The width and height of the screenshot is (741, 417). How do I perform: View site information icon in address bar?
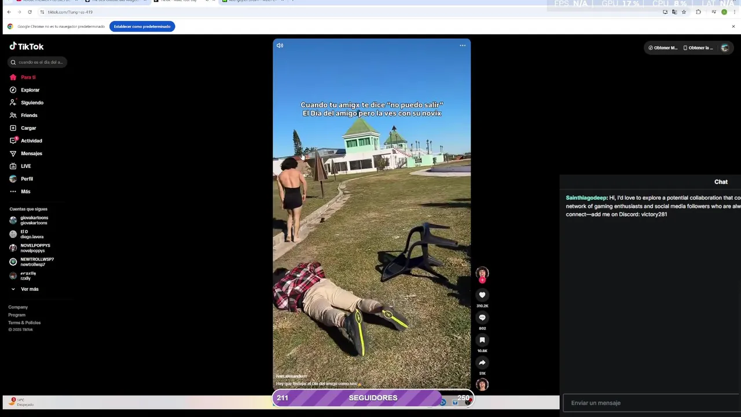point(42,12)
